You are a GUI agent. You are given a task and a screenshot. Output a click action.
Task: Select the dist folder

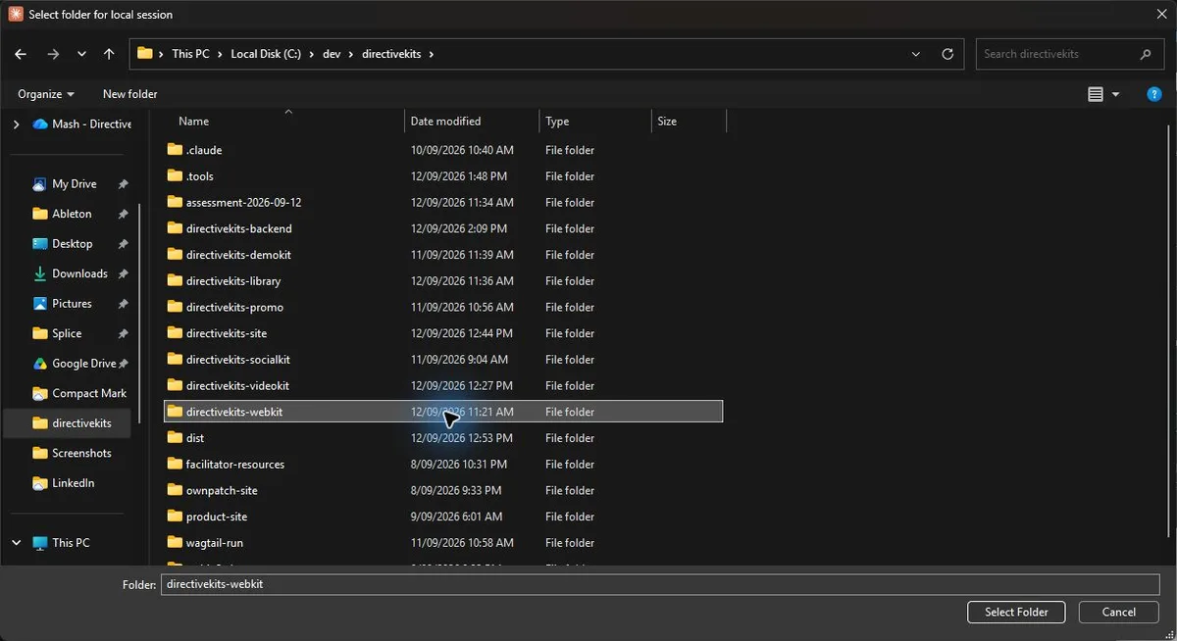194,438
